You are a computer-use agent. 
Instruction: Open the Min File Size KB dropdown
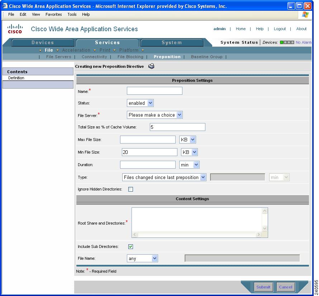click(189, 152)
